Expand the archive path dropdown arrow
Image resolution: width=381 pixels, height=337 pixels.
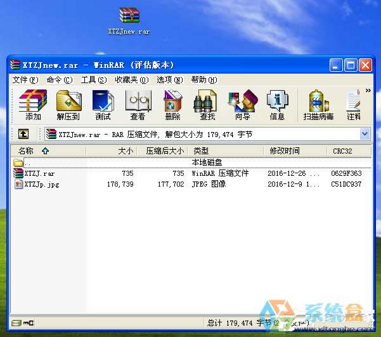pos(365,134)
